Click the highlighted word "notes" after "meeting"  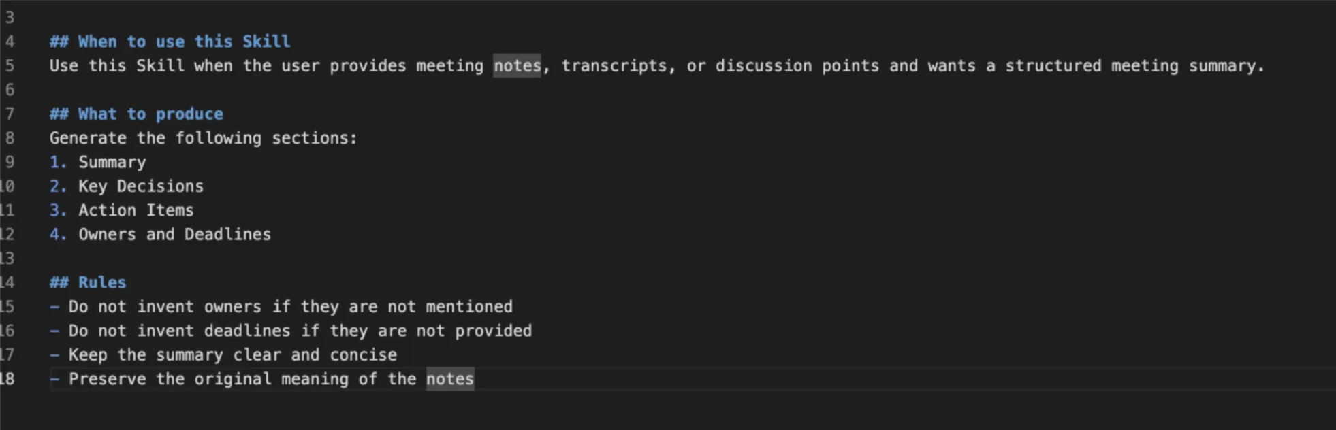coord(517,66)
